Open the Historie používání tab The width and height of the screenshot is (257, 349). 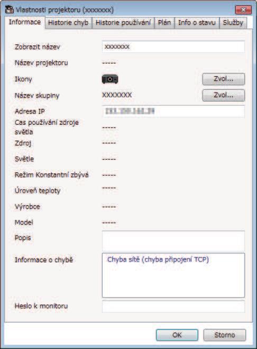tap(123, 23)
